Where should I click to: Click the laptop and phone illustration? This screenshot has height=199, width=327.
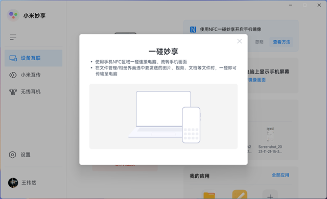[164, 117]
